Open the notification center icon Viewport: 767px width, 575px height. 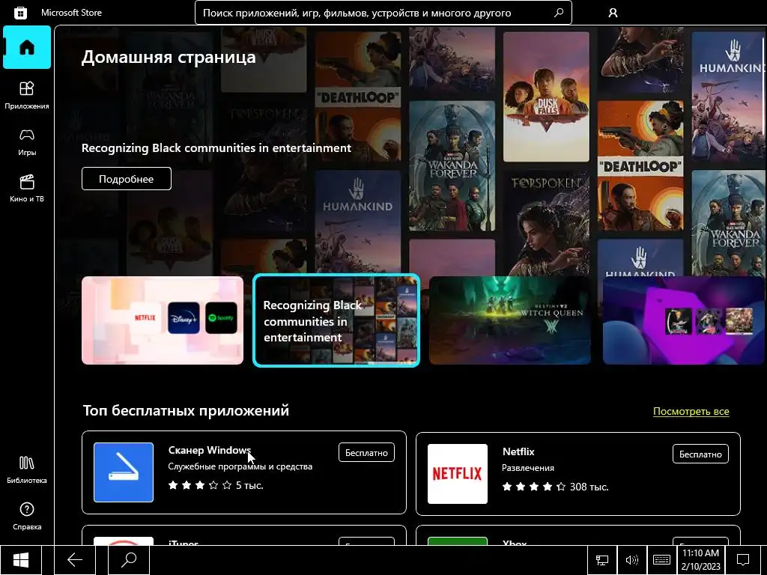743,560
